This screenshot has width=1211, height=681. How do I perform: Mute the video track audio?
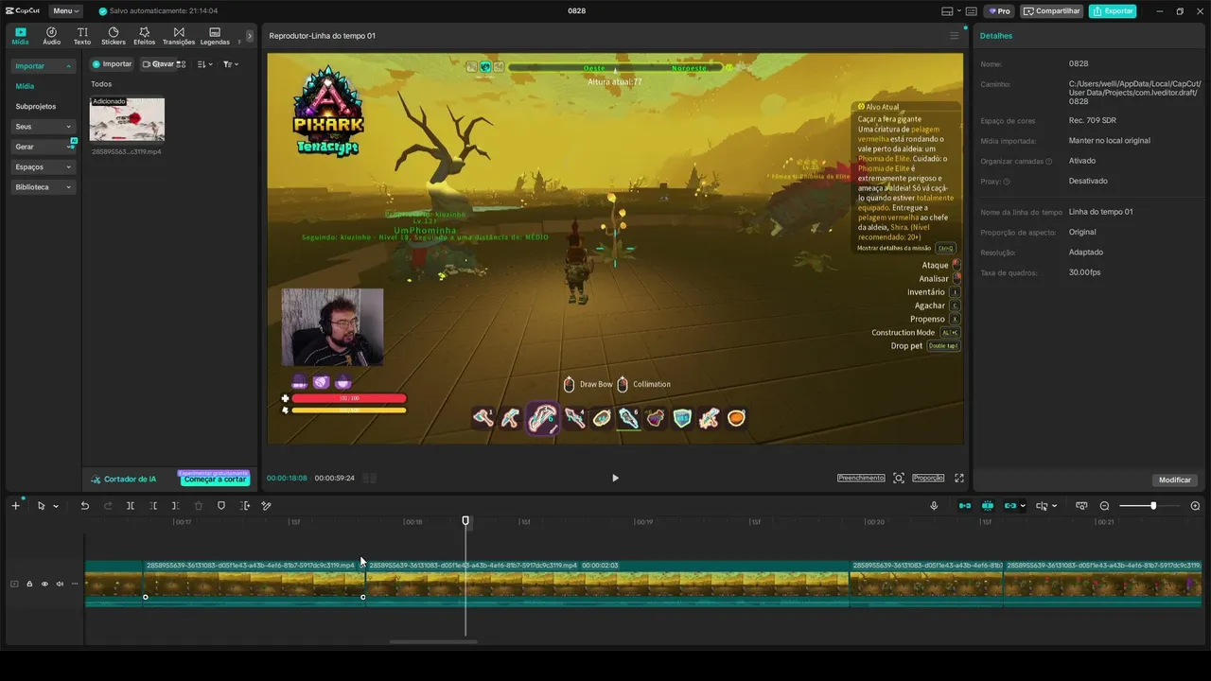pos(59,584)
